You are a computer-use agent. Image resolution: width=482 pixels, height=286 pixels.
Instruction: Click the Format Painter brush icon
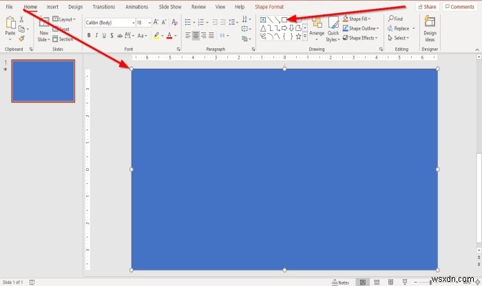click(21, 39)
